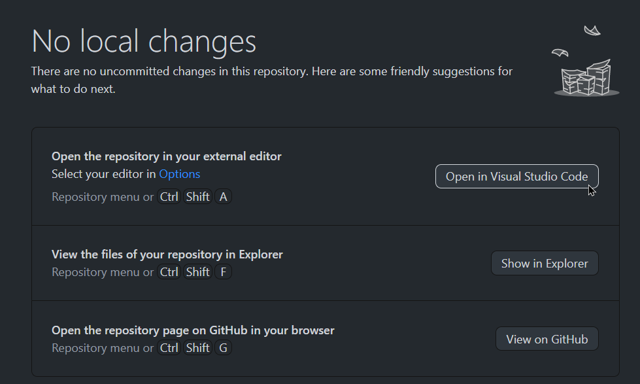Click the Shift key badge beside the A key
This screenshot has height=384, width=640.
click(197, 196)
